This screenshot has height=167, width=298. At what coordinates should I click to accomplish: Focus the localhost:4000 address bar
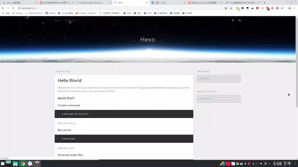(x=122, y=8)
